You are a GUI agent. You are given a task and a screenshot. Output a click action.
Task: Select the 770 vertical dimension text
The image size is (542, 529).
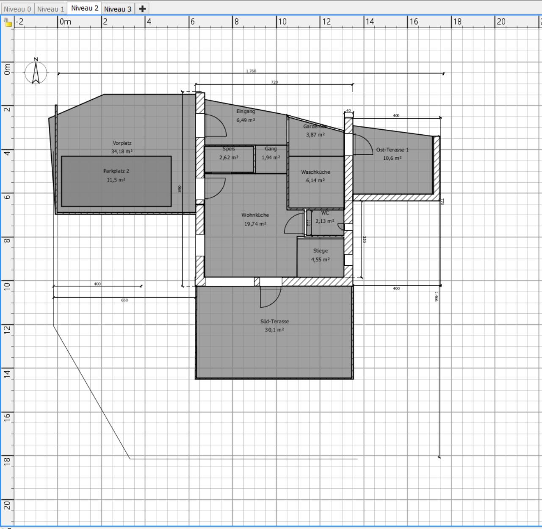[442, 202]
